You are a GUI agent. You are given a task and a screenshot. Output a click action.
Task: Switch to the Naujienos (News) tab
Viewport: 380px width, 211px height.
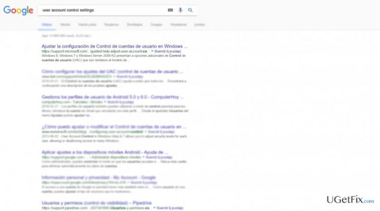pos(111,25)
